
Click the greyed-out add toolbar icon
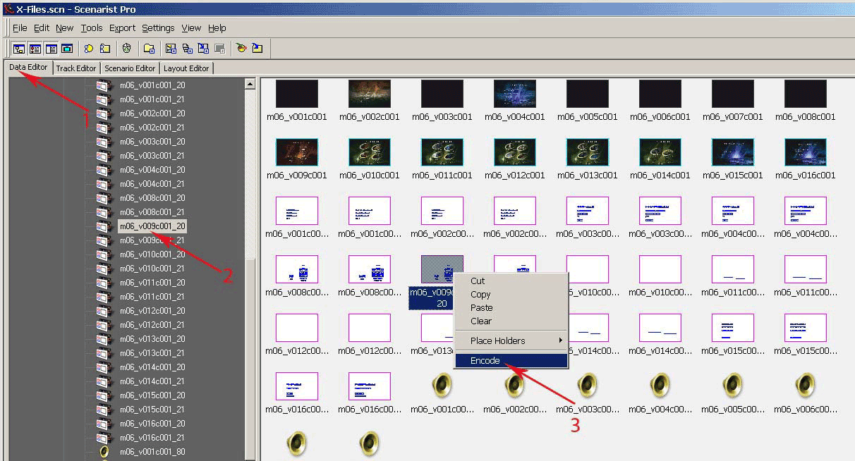tap(219, 49)
